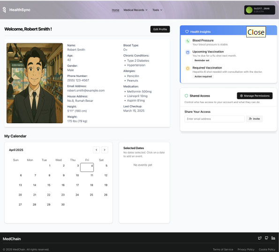Screen dimensions: 279x252
Task: Open the GitHub link in the footer
Action: (266, 238)
